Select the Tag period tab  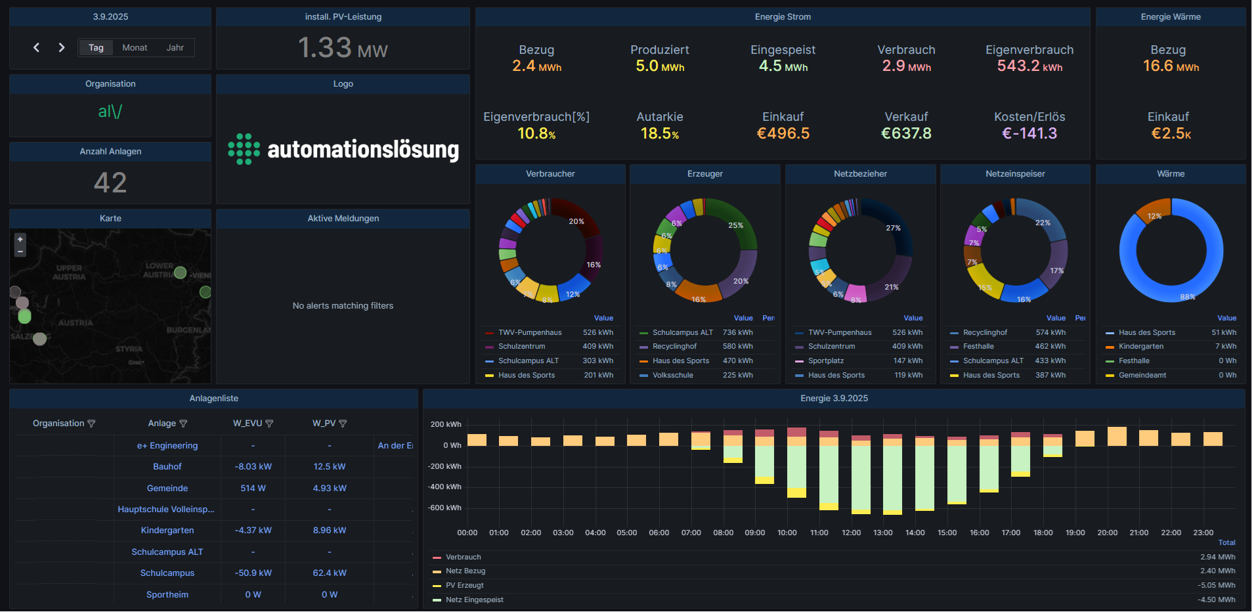96,47
